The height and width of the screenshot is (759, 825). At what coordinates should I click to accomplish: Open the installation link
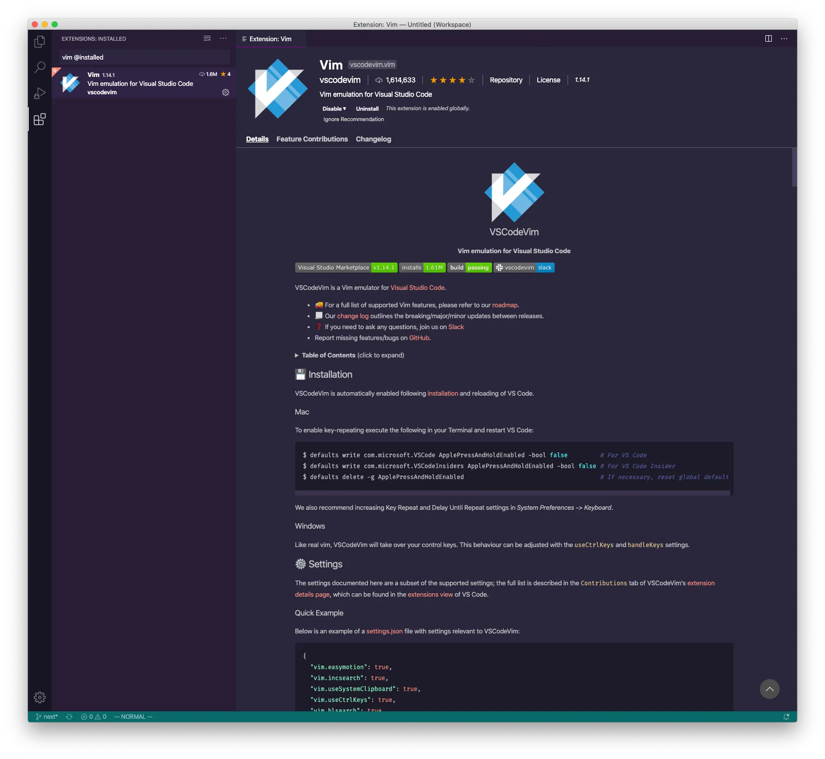443,394
